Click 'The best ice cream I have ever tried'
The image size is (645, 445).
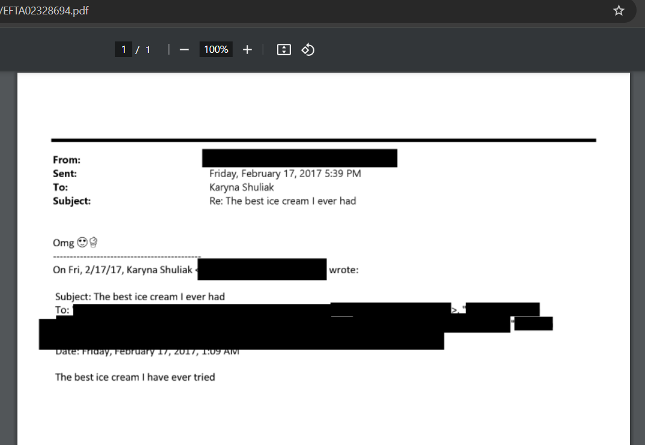pos(135,377)
